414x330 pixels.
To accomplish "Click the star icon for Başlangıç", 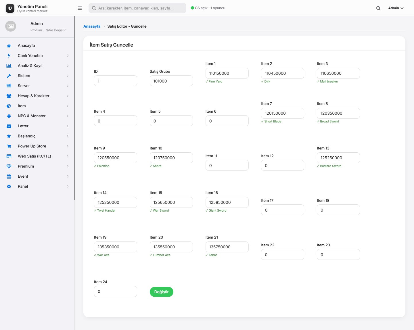I will [x=9, y=136].
